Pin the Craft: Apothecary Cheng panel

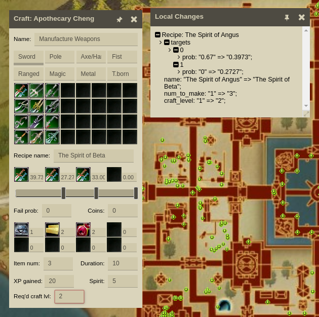(x=119, y=19)
